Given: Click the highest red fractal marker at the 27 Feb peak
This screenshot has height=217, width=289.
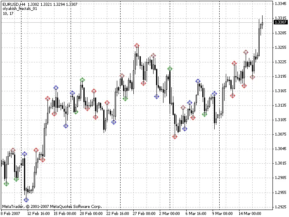Looking at the screenshot, I should tap(137, 45).
